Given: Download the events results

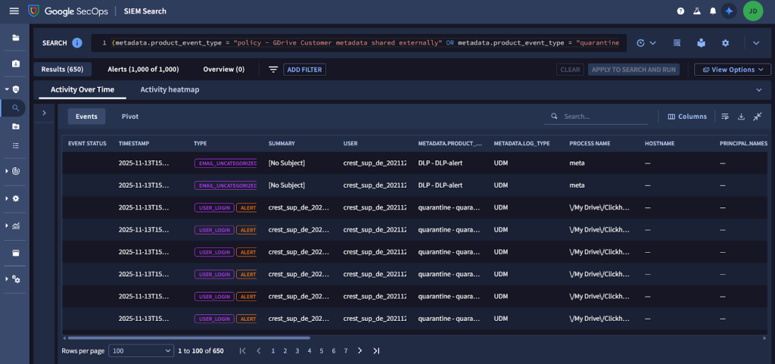Looking at the screenshot, I should pos(741,117).
